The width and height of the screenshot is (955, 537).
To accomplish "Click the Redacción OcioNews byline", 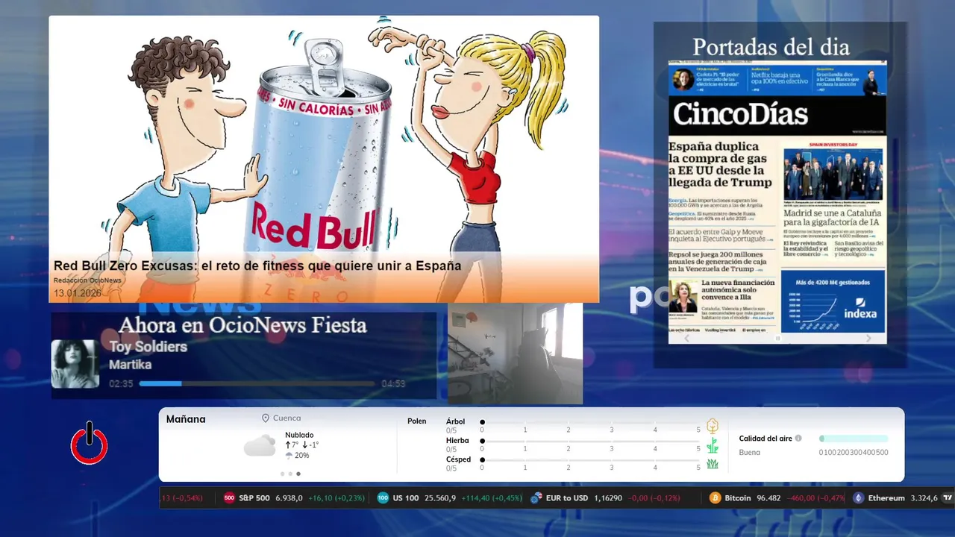I will coord(87,280).
